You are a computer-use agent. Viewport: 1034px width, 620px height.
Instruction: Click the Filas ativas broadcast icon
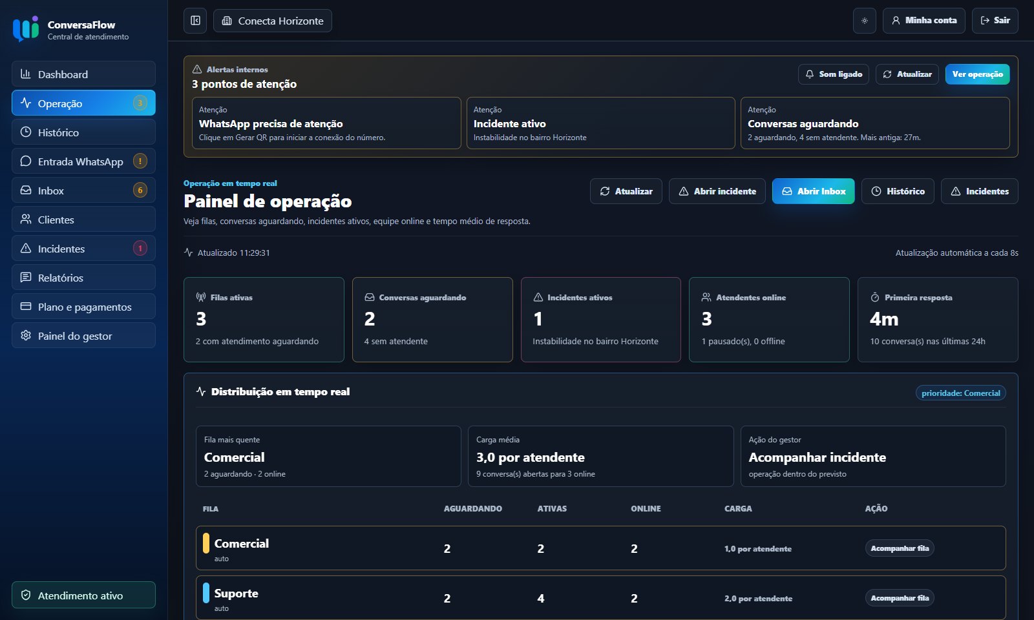click(x=201, y=297)
